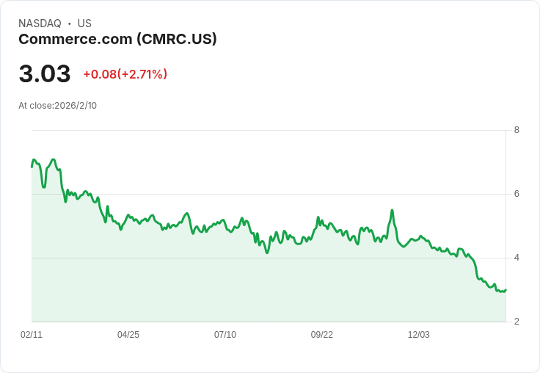
Task: Click the 8 value on price axis
Action: point(517,130)
